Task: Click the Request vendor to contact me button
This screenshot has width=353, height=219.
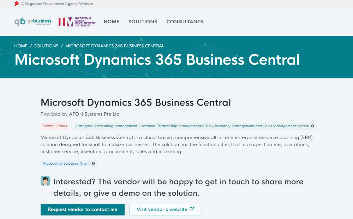Action: (x=82, y=209)
